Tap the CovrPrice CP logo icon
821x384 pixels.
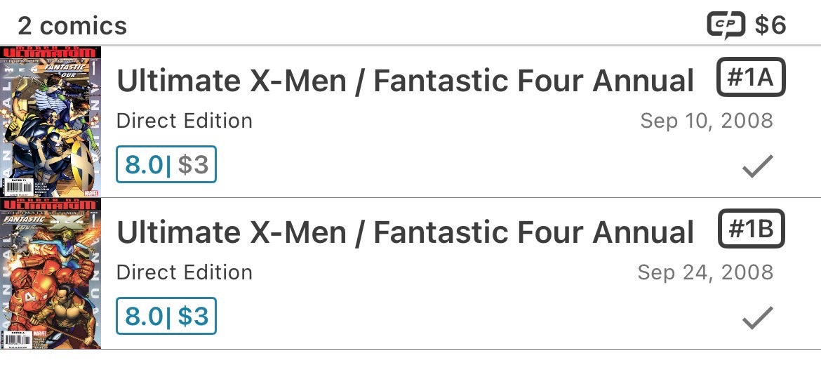pos(726,26)
